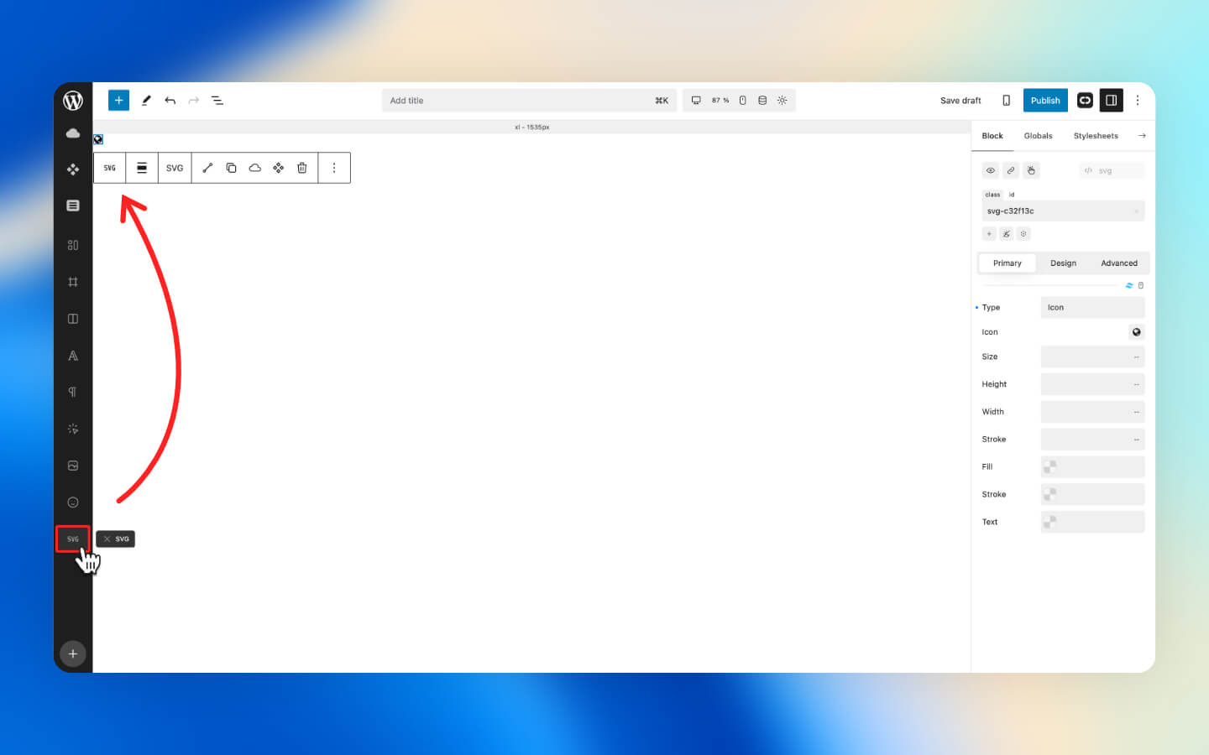Delete block using trash icon

click(302, 168)
